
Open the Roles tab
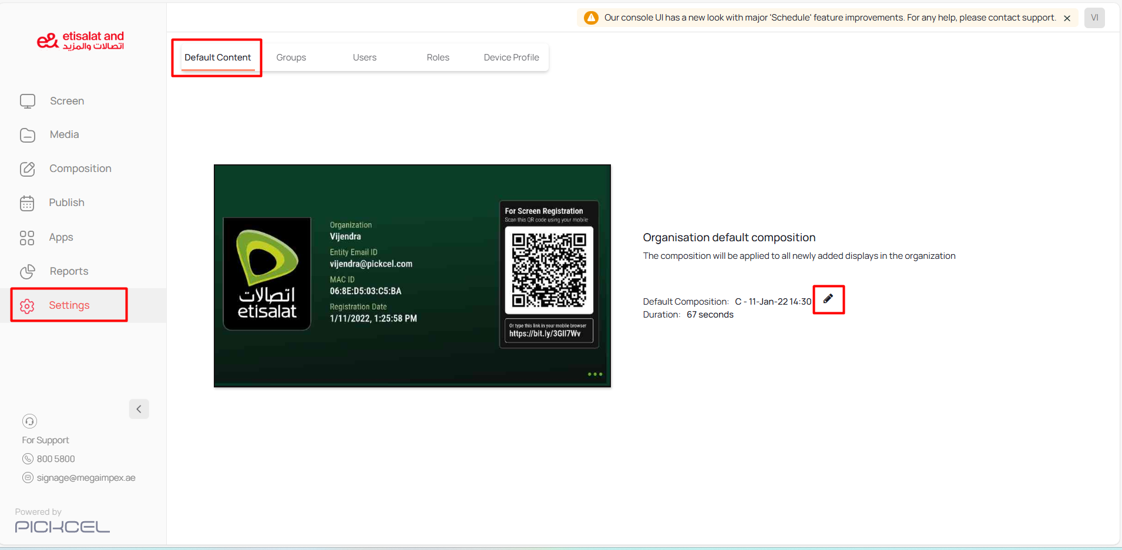click(x=438, y=58)
